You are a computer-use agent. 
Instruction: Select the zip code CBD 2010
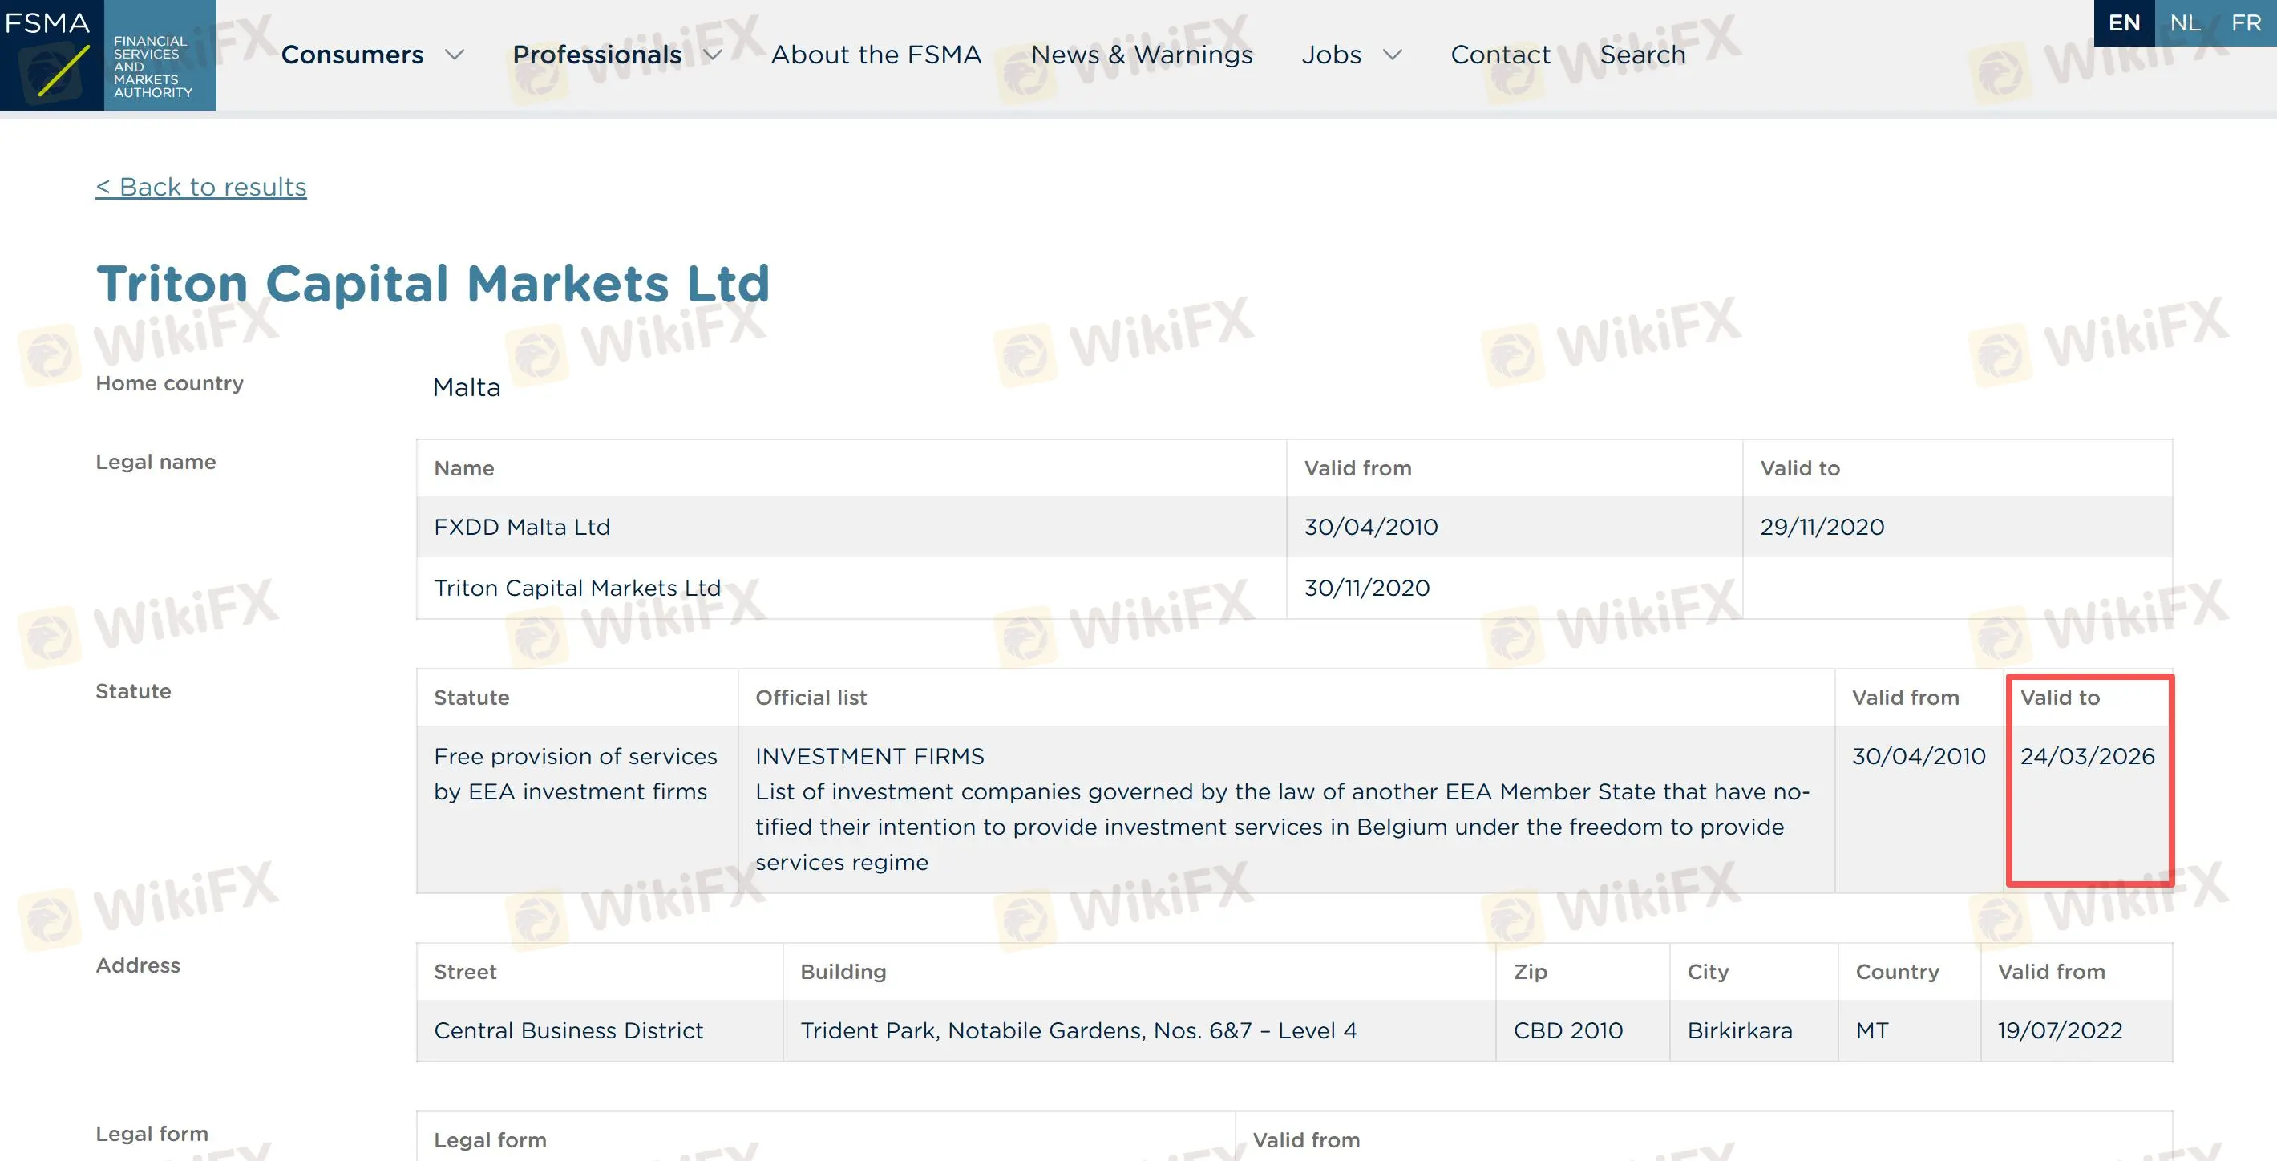1568,1030
